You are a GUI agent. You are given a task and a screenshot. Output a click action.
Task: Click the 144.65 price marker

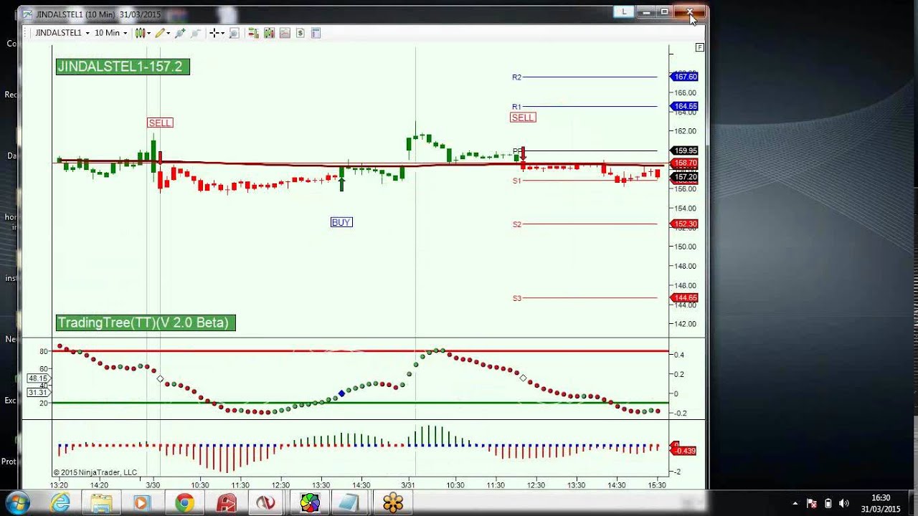coord(684,297)
